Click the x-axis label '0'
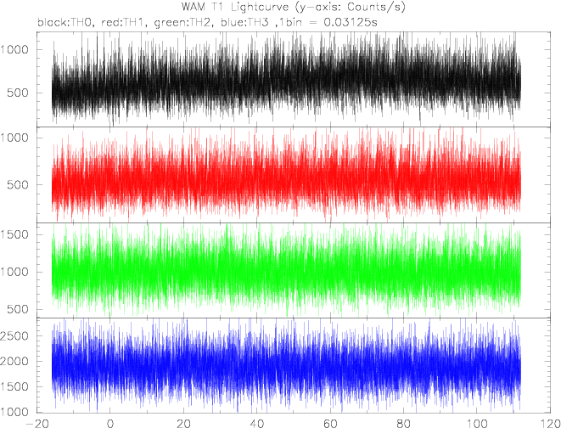Viewport: 561px width, 428px height. [110, 423]
